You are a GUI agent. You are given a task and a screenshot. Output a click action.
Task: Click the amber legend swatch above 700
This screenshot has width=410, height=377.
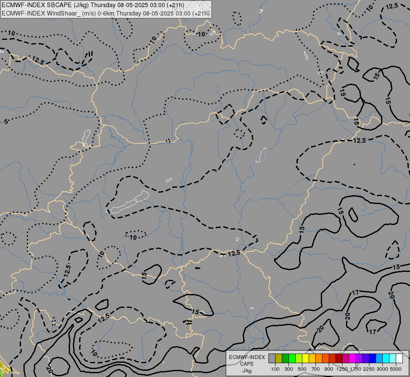312,359
